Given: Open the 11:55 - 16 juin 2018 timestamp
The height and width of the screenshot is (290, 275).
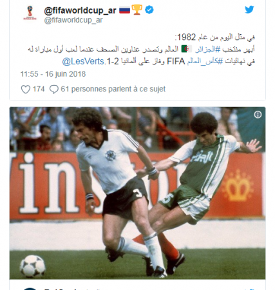Looking at the screenshot, I should 53,74.
